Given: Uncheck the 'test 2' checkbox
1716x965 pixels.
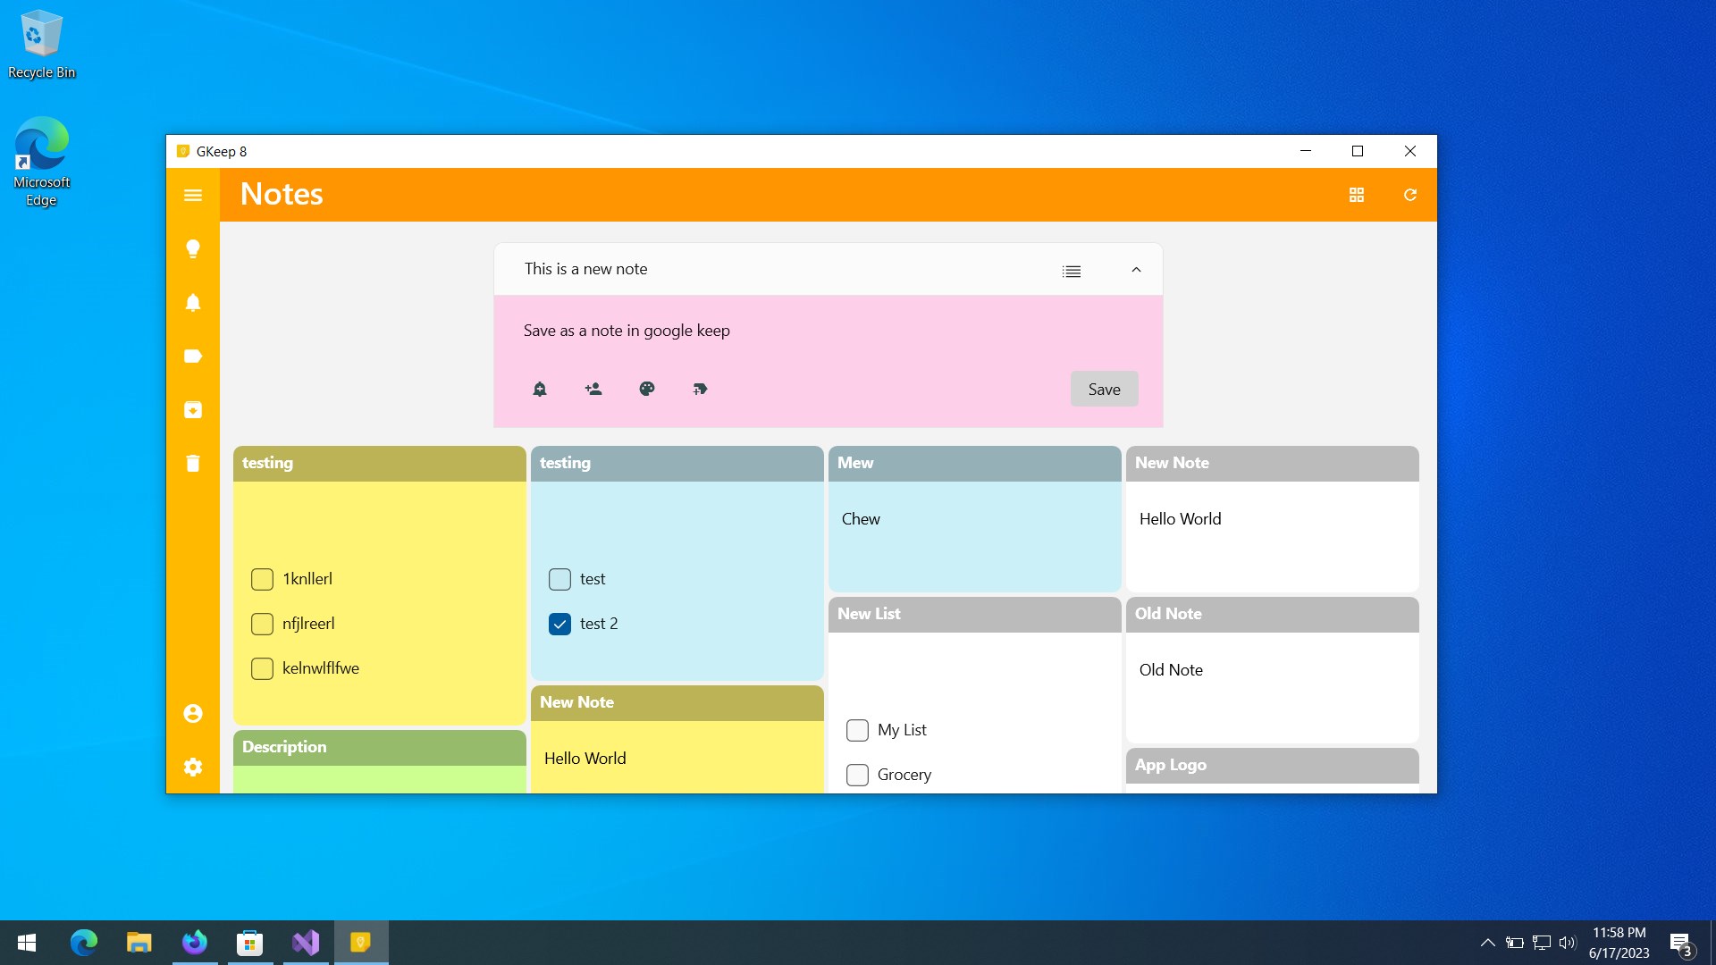Looking at the screenshot, I should click(559, 624).
